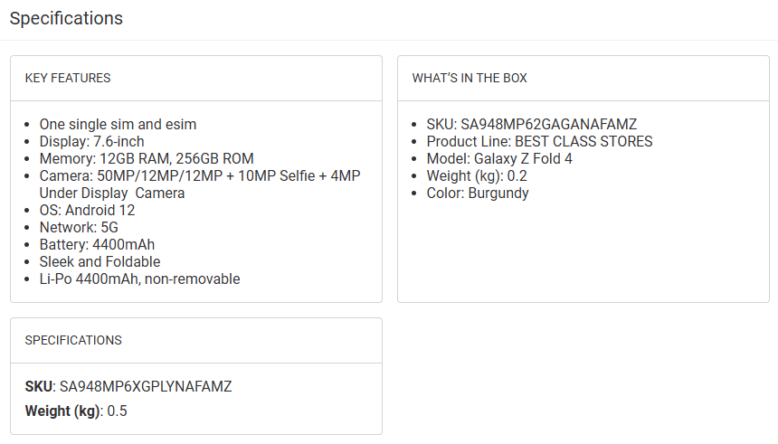The image size is (778, 444).
Task: Click the Weight (kg): 0.2 entry
Action: click(477, 175)
